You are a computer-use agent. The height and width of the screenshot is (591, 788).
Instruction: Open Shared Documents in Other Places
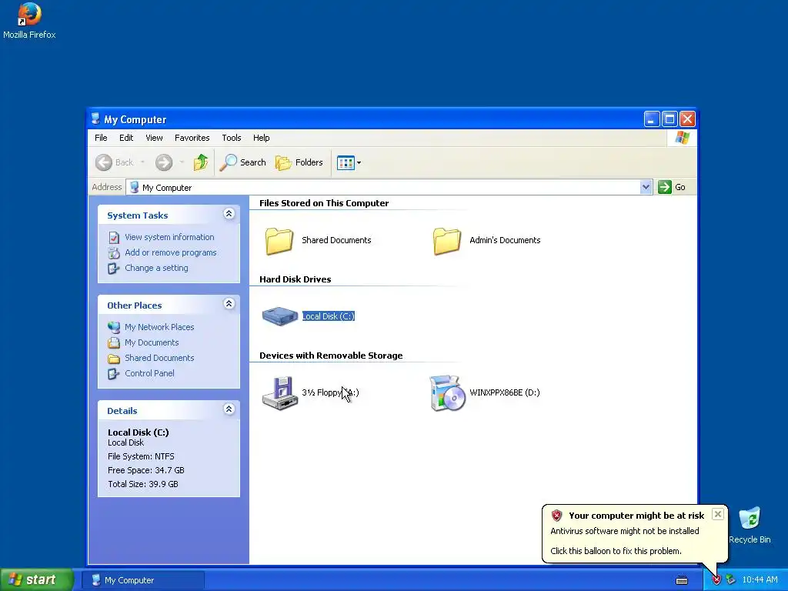159,358
